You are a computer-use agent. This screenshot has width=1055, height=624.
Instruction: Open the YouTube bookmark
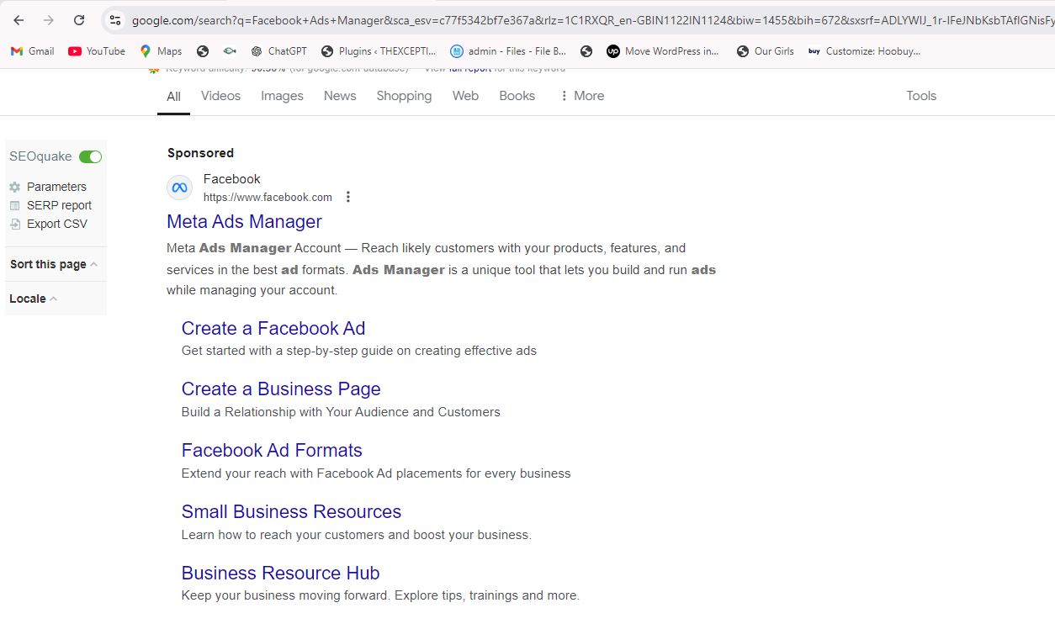click(x=97, y=51)
